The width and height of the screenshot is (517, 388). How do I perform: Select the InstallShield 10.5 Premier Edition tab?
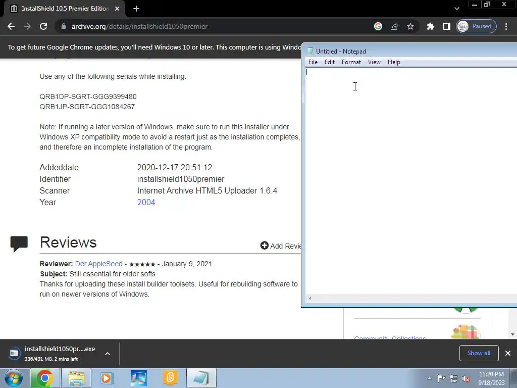click(x=65, y=9)
